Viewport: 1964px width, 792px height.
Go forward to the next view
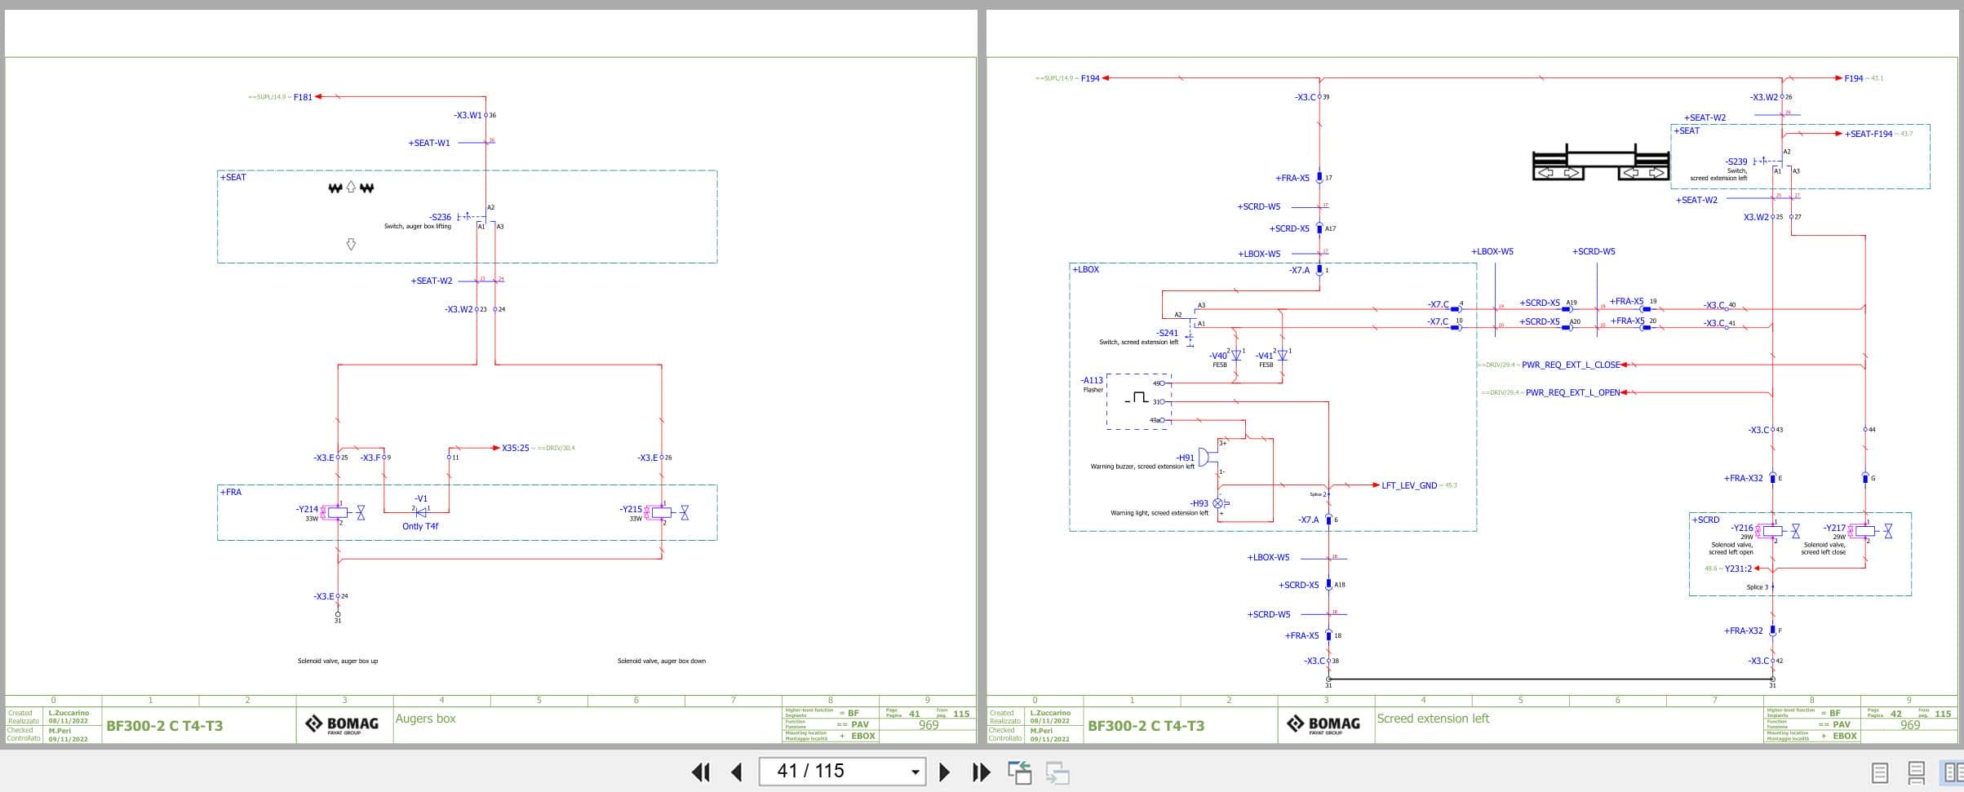pyautogui.click(x=1057, y=772)
